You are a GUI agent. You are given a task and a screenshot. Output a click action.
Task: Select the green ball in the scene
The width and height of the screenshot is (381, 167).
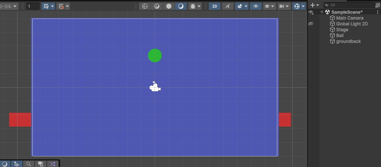(155, 55)
